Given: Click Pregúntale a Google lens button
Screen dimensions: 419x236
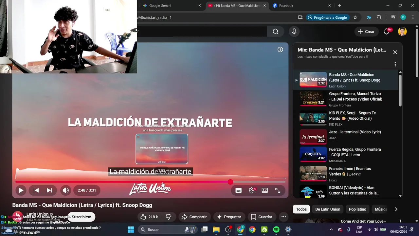Looking at the screenshot, I should (x=327, y=17).
